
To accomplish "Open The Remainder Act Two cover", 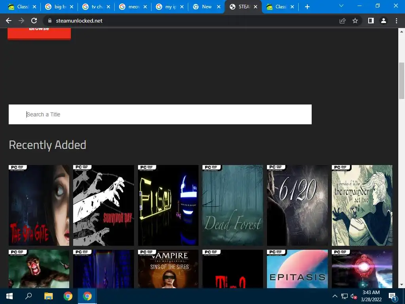I will pyautogui.click(x=362, y=205).
